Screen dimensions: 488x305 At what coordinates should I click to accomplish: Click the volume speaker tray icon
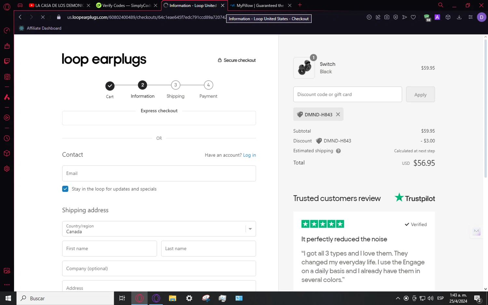[430, 298]
